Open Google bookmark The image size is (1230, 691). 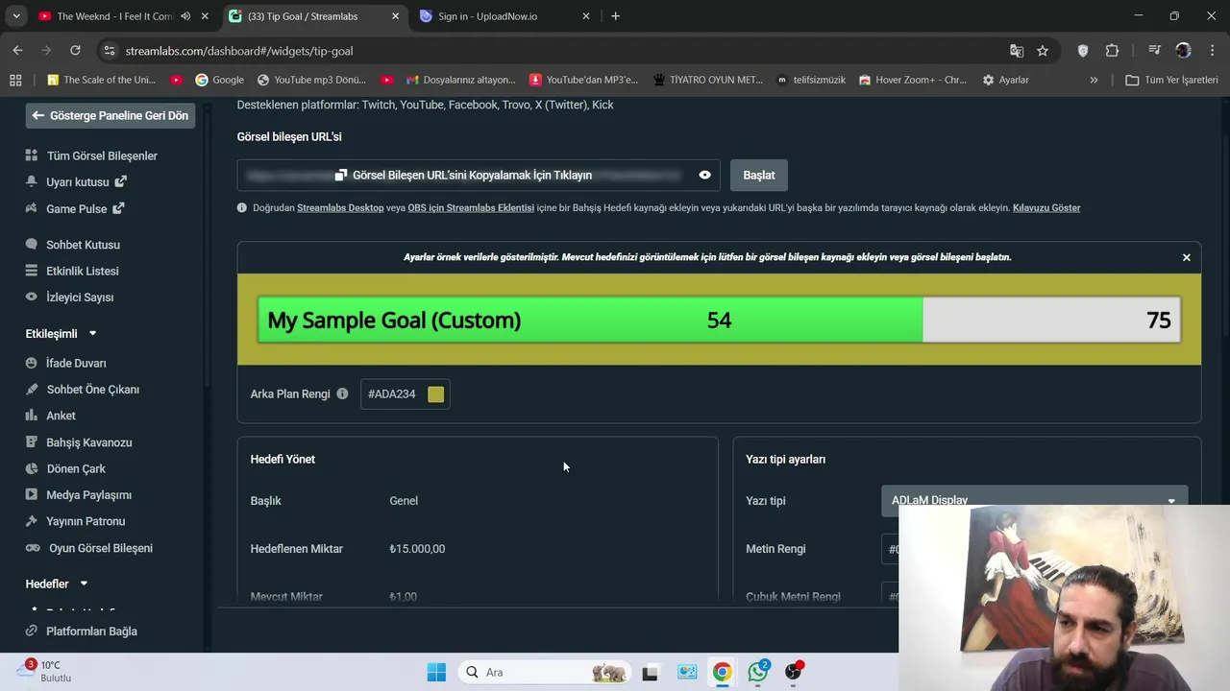(219, 80)
